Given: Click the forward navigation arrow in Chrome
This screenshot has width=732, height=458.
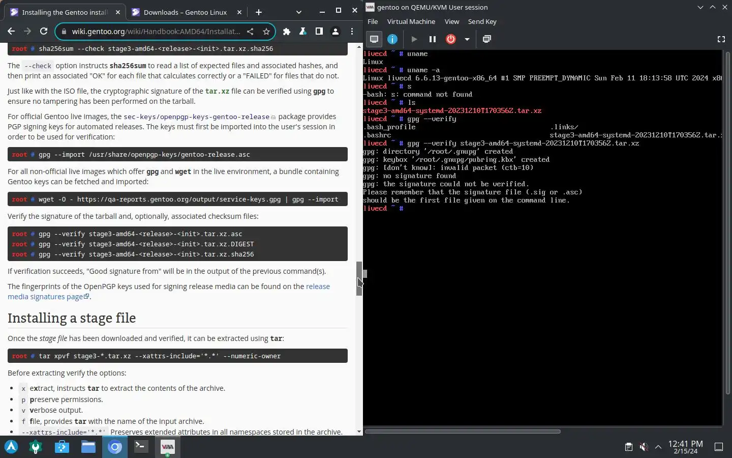Looking at the screenshot, I should click(x=27, y=32).
